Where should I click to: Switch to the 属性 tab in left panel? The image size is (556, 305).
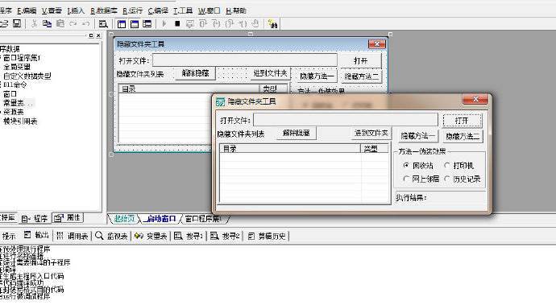68,218
